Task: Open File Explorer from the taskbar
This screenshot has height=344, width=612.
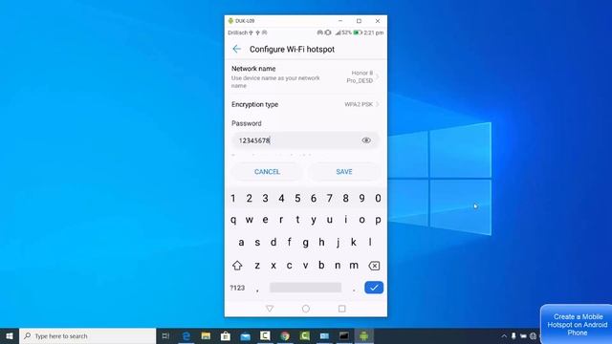Action: click(x=206, y=335)
